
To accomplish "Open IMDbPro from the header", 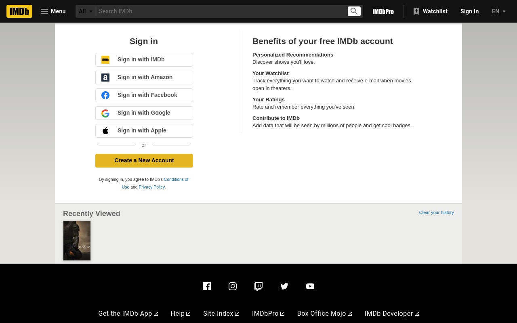I will tap(383, 11).
